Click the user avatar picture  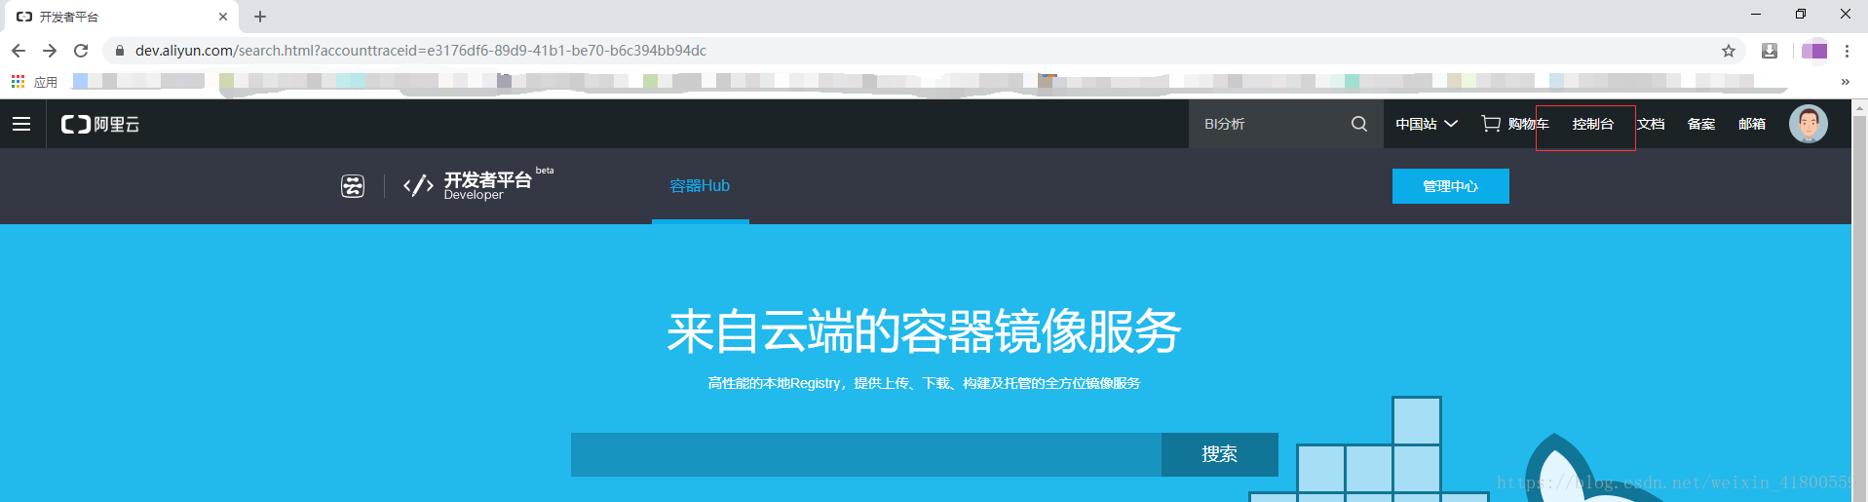coord(1809,124)
